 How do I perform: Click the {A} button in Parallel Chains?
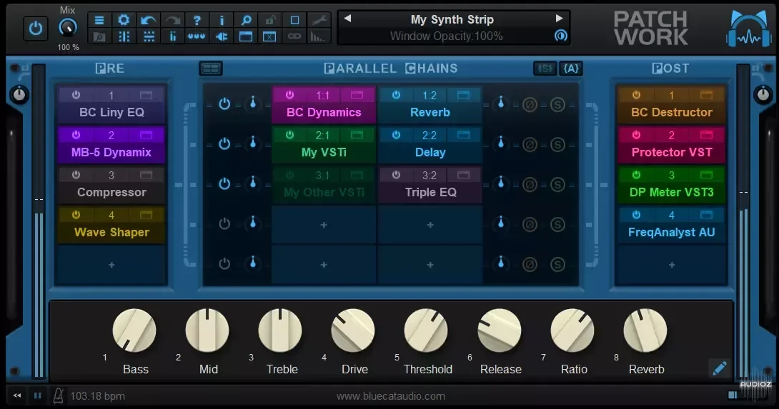[x=571, y=69]
